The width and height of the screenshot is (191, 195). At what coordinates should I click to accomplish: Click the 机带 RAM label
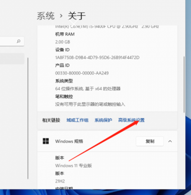pos(65,34)
